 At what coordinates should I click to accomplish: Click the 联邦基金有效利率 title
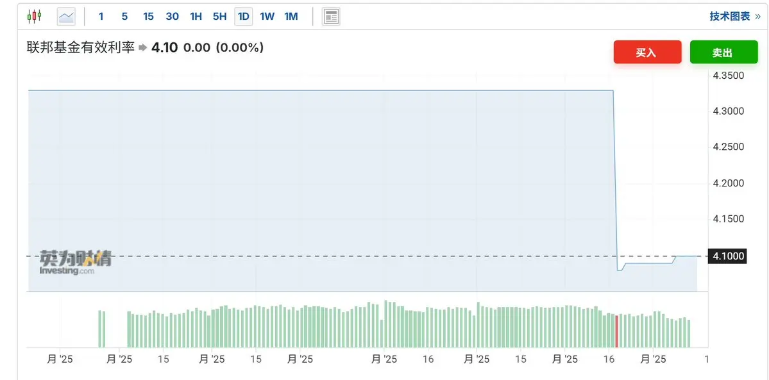pyautogui.click(x=80, y=47)
